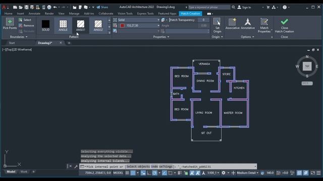The height and width of the screenshot is (181, 323).
Task: Open the Home ribbon tab
Action: [8, 14]
